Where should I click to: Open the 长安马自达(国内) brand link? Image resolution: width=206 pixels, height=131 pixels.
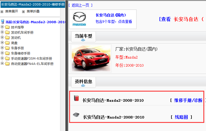(x=111, y=15)
